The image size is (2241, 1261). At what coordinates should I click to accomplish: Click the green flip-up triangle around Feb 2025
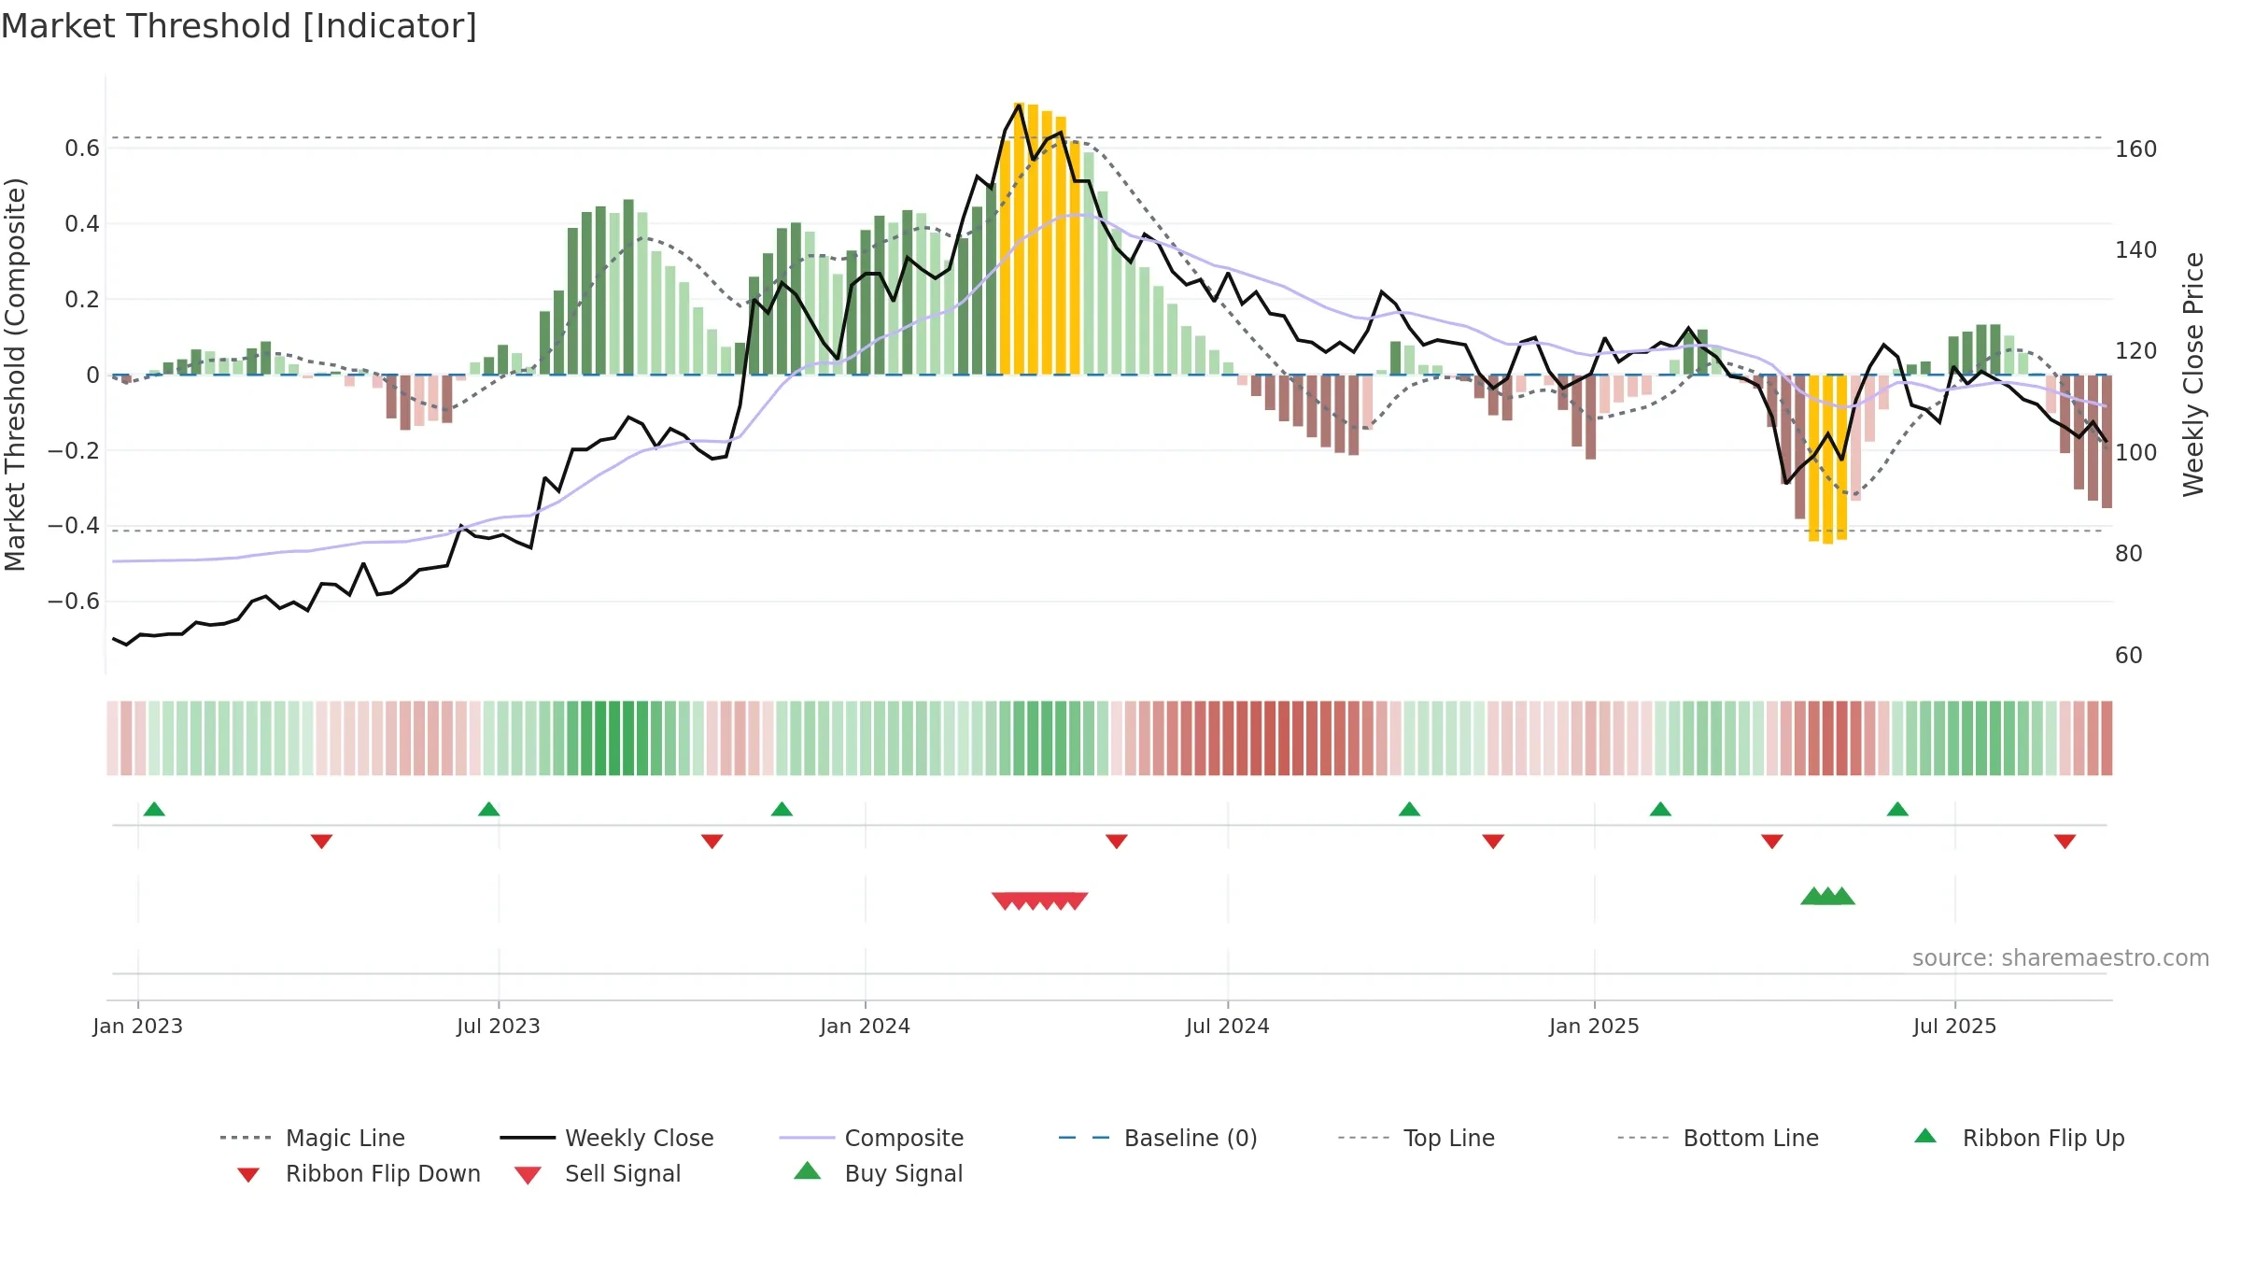[1660, 809]
